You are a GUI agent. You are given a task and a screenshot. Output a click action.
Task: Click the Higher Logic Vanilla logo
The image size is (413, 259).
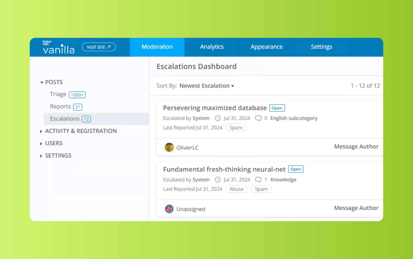58,47
